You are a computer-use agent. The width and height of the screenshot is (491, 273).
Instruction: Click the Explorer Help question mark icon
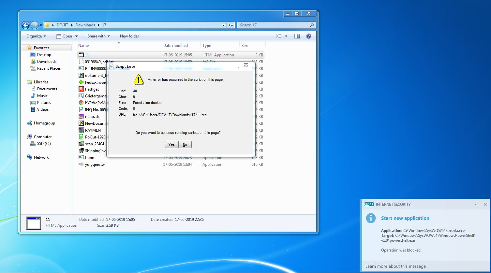(309, 36)
